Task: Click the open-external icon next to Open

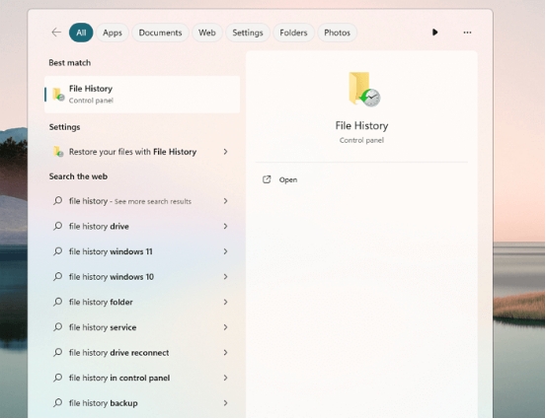Action: tap(267, 179)
